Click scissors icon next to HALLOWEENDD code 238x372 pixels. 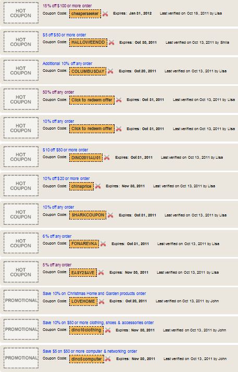click(x=111, y=43)
